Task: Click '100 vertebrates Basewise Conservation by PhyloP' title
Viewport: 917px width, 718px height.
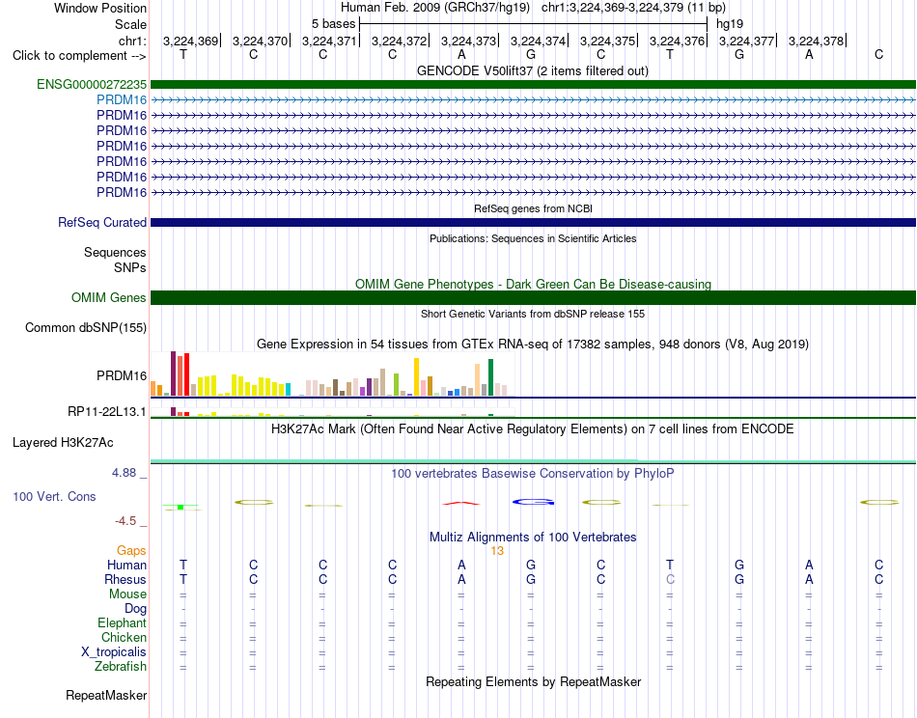Action: [533, 474]
